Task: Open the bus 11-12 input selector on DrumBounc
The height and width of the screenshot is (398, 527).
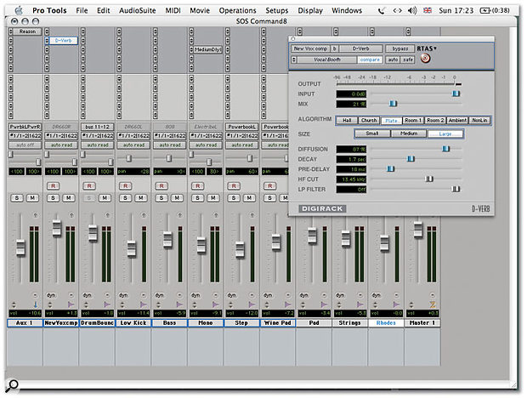Action: click(97, 127)
